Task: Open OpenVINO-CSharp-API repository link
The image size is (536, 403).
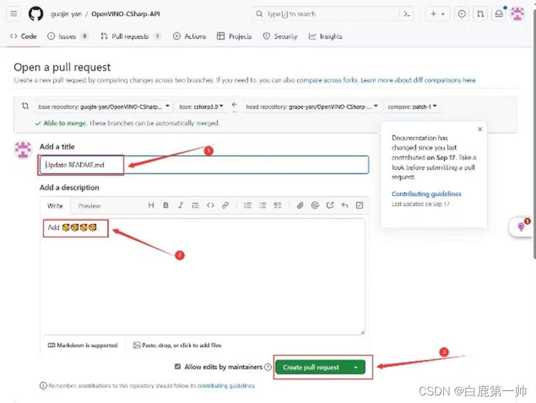Action: point(125,14)
